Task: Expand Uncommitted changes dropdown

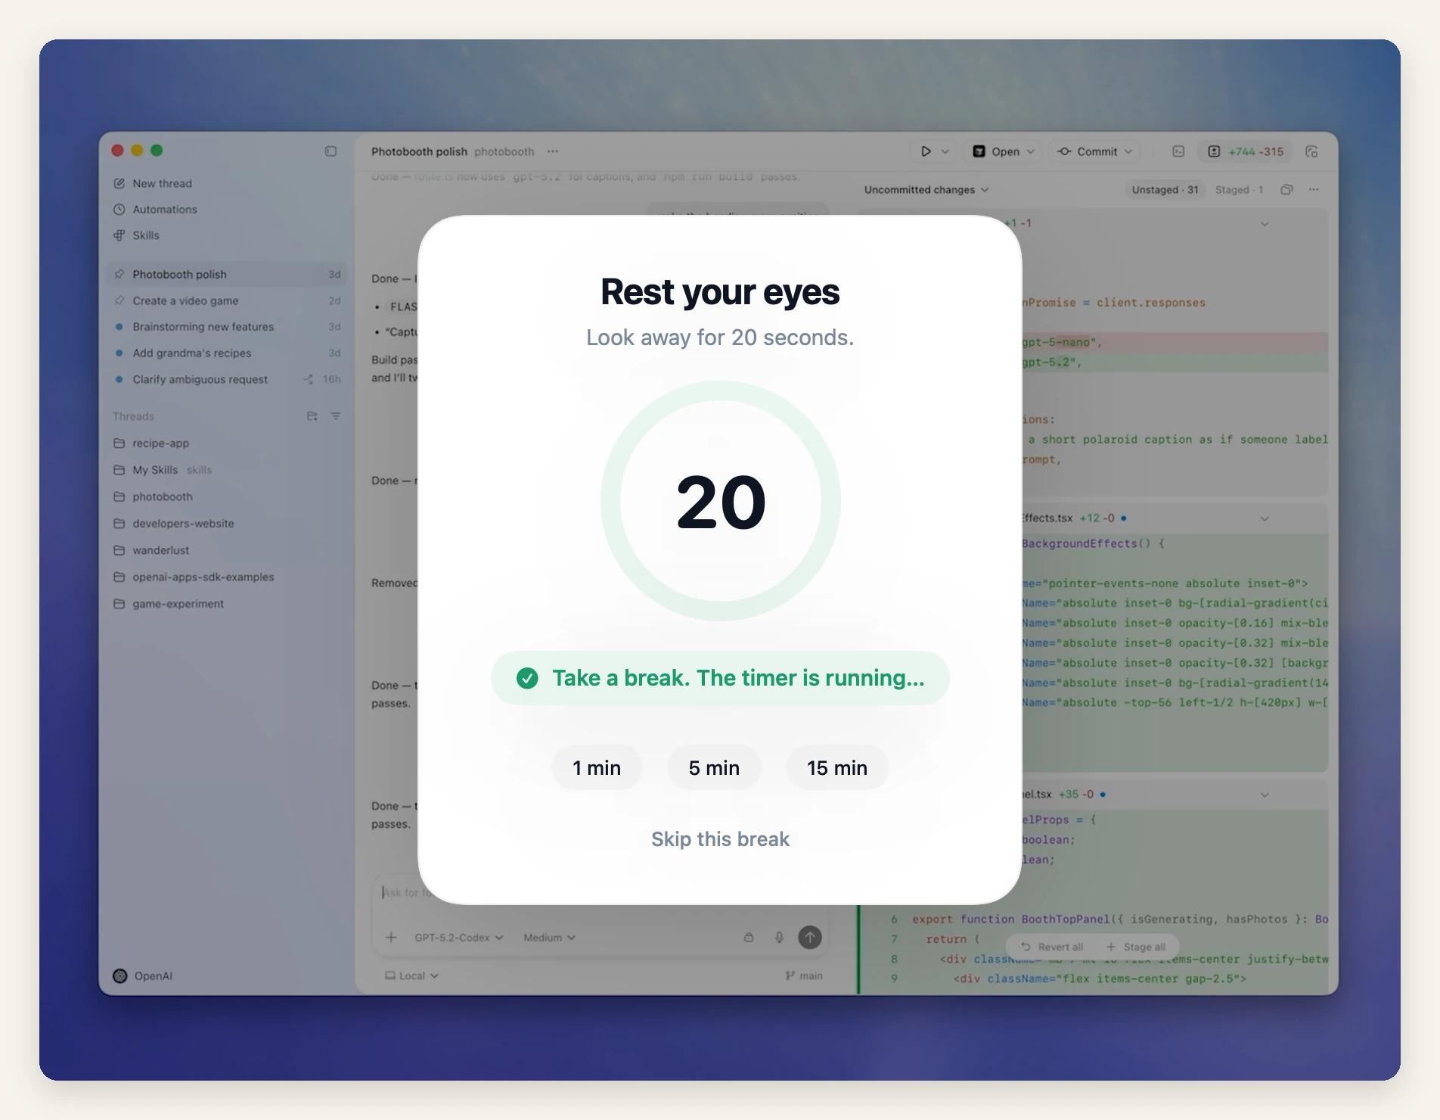Action: coord(926,190)
